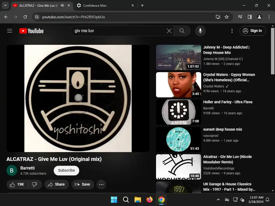
Task: Open Windows taskbar search
Action: tap(126, 200)
